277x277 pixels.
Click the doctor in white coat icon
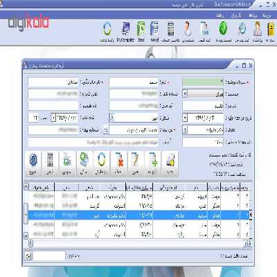(x=188, y=29)
